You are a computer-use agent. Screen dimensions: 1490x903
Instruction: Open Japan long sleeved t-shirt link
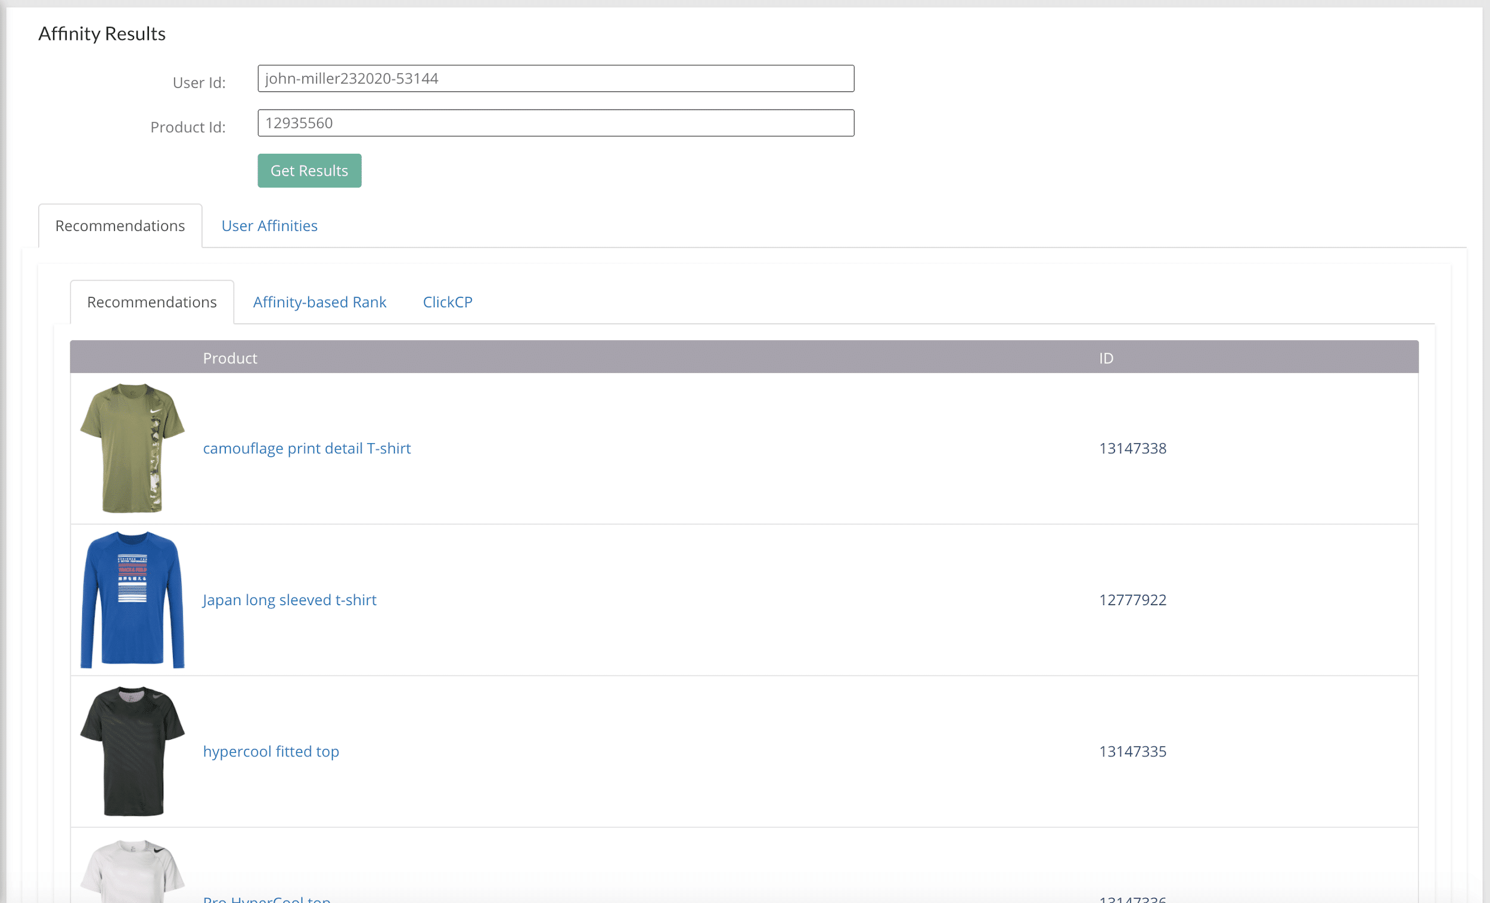pyautogui.click(x=289, y=600)
